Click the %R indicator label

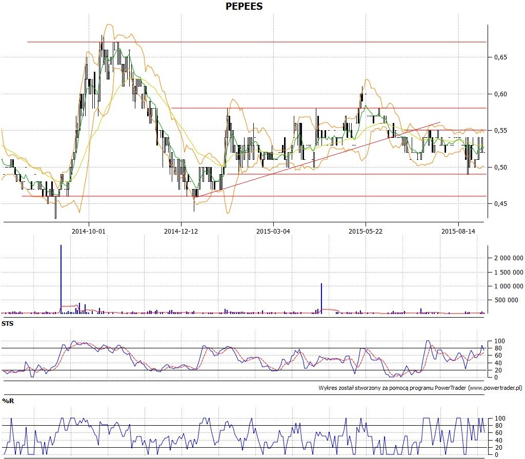click(8, 401)
